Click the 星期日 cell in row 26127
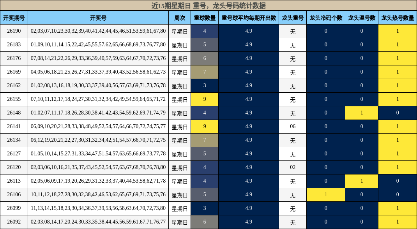 point(180,154)
